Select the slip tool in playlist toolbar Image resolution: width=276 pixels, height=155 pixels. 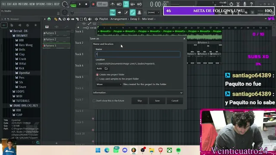[x=72, y=19]
